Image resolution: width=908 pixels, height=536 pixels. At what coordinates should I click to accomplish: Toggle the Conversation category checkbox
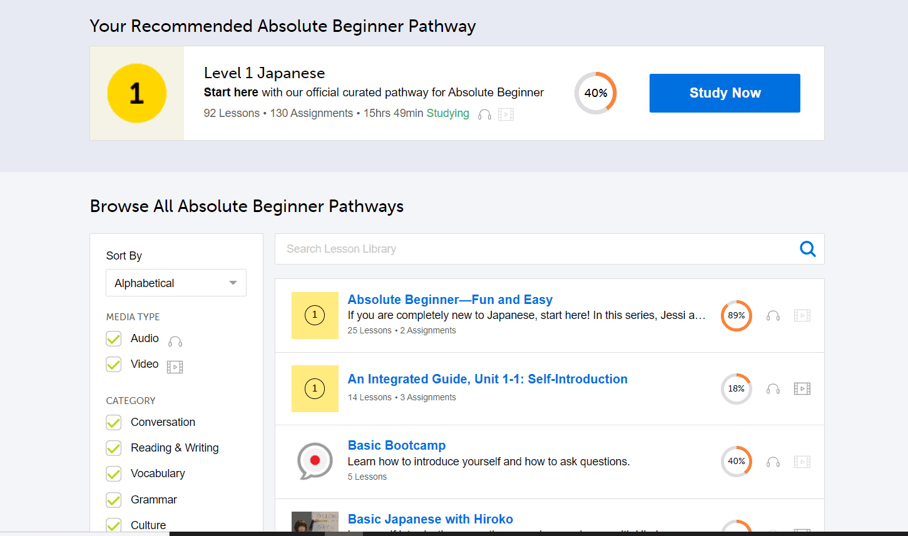tap(114, 422)
